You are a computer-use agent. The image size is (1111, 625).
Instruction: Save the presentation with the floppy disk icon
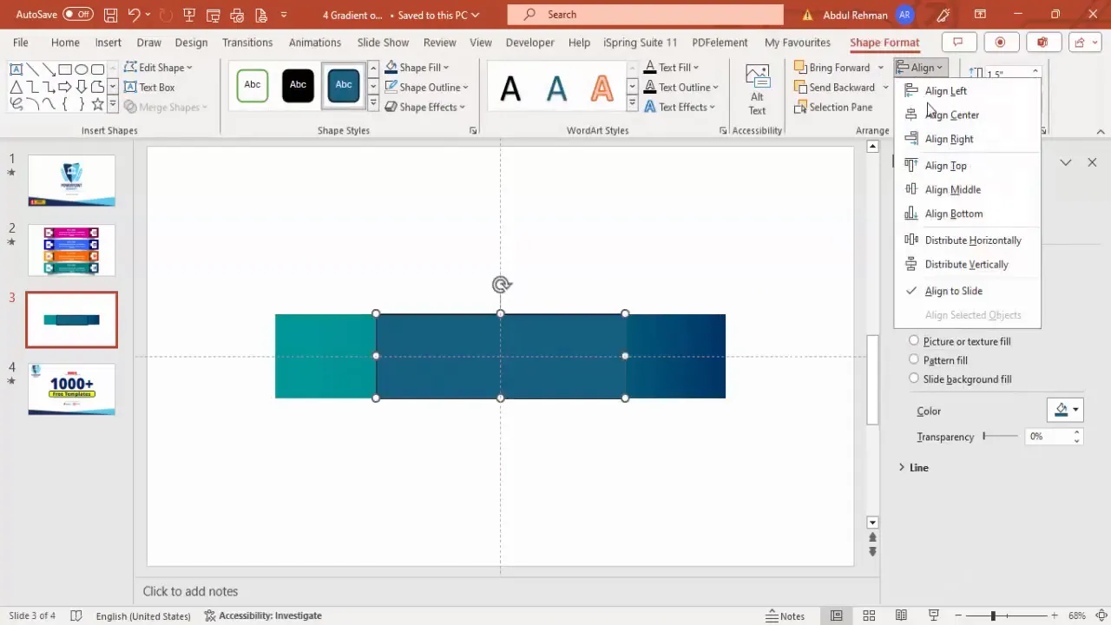point(110,15)
